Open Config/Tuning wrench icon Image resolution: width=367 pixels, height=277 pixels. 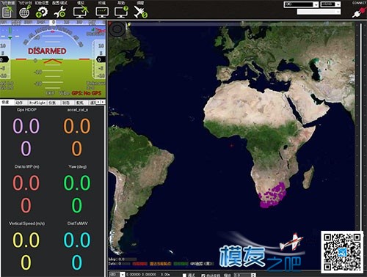60,12
